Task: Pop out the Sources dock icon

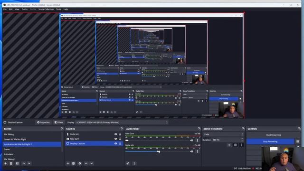Action: (122, 129)
